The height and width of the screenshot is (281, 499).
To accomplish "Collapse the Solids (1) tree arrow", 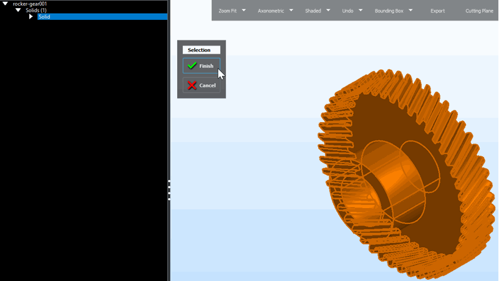I will [x=18, y=11].
